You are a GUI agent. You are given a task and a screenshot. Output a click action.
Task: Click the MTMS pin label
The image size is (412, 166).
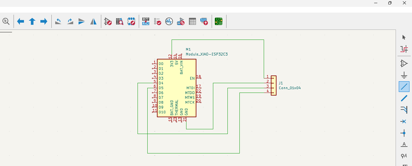tap(190, 98)
